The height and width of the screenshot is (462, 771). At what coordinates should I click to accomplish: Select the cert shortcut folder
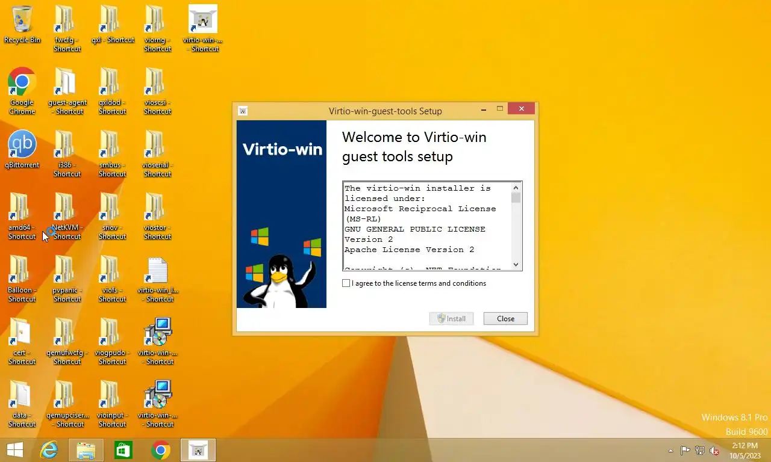pos(22,342)
